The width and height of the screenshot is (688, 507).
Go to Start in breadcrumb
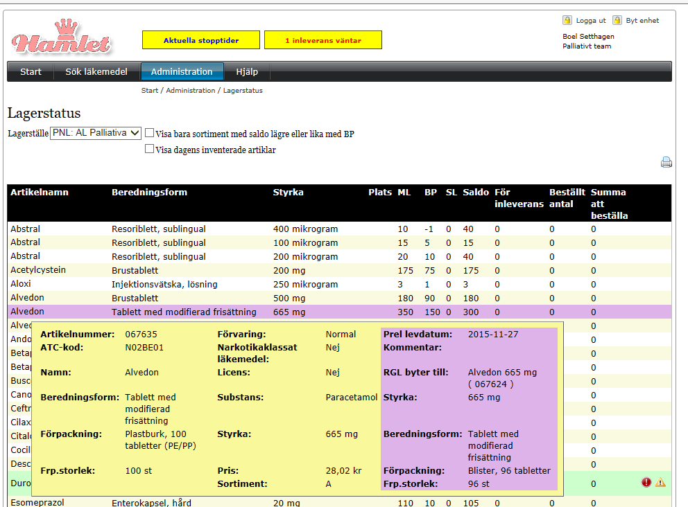click(x=150, y=90)
